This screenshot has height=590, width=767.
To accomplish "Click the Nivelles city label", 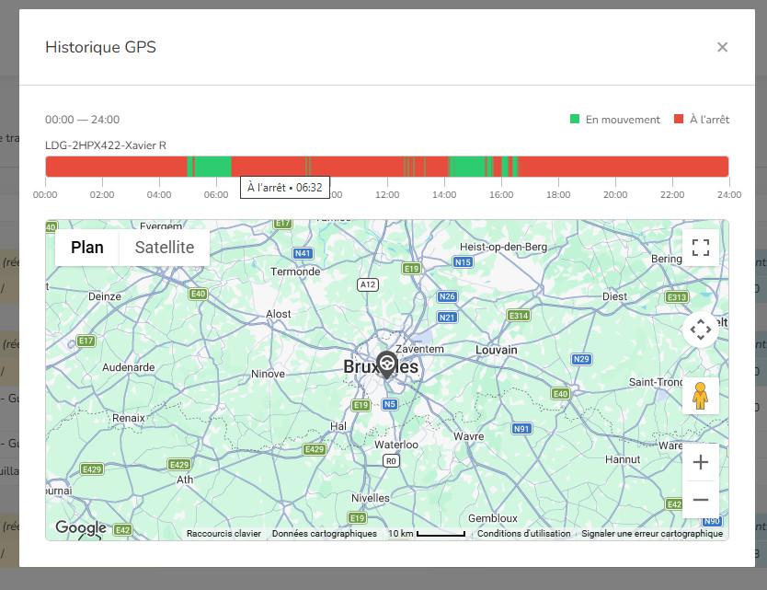I will (371, 498).
